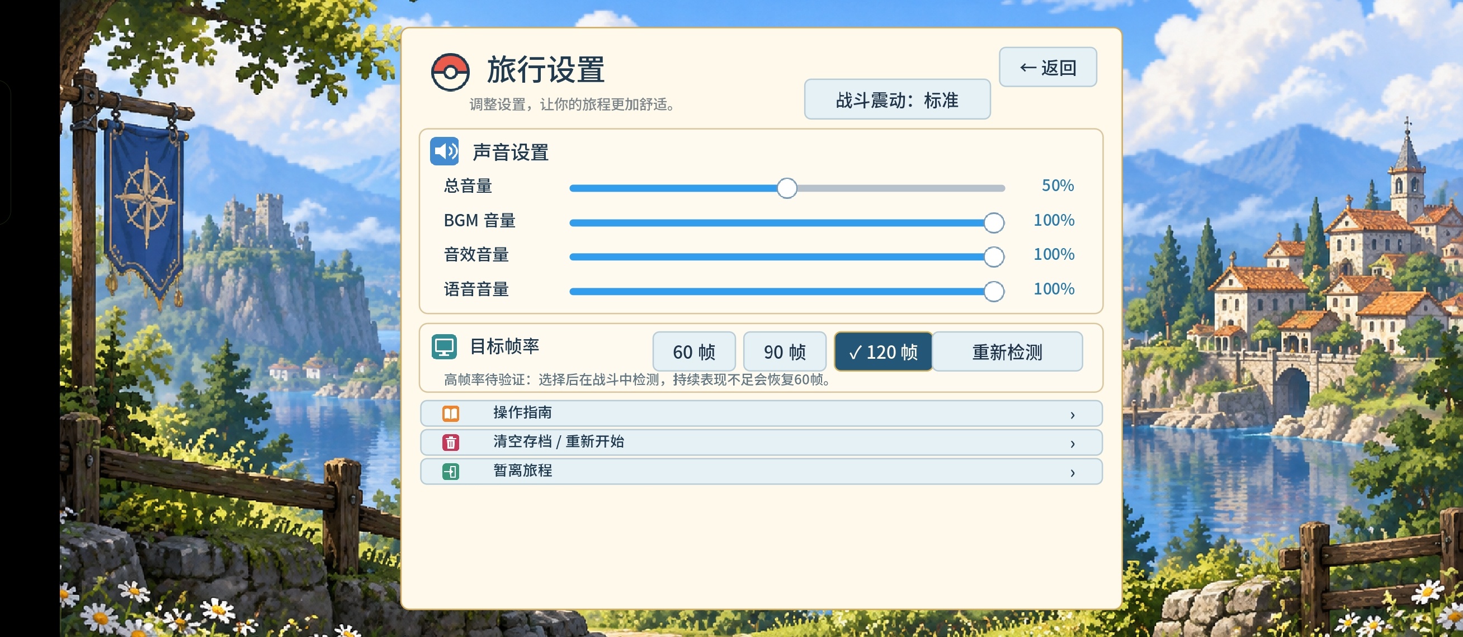Expand the chevron on 清空存档 row
Viewport: 1463px width, 637px height.
pyautogui.click(x=1072, y=444)
